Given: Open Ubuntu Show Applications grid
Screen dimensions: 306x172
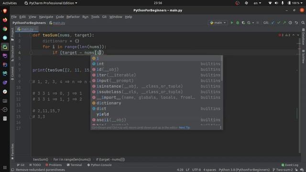Looking at the screenshot, I should 5,168.
